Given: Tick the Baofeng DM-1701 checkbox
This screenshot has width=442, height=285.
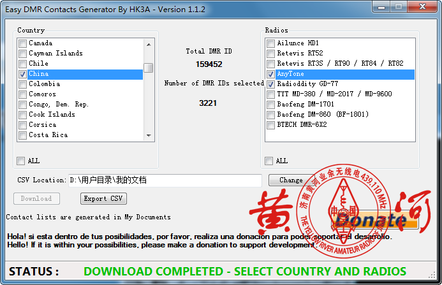Looking at the screenshot, I should (x=270, y=105).
